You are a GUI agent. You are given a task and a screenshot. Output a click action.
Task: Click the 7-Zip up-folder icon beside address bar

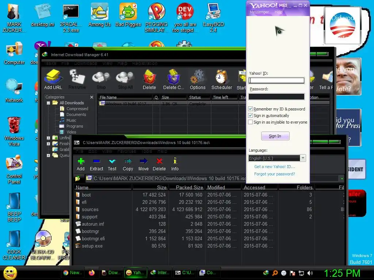point(78,178)
